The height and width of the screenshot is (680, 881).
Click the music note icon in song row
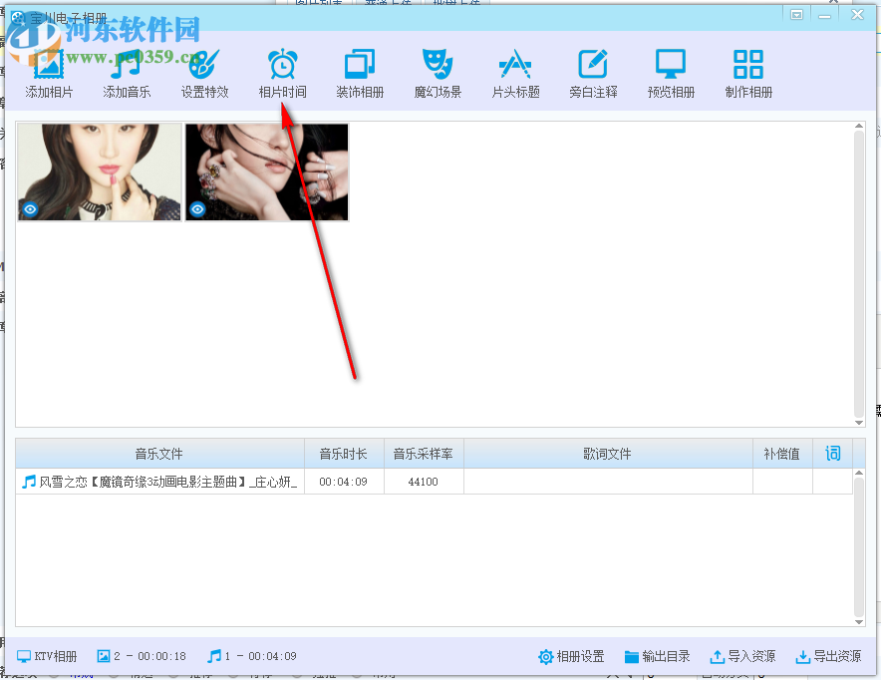tap(29, 482)
